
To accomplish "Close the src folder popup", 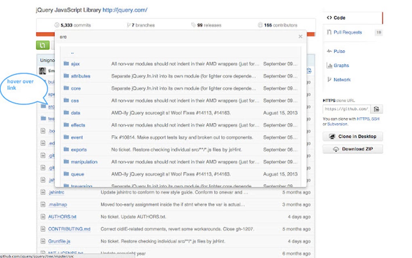I will (x=301, y=36).
